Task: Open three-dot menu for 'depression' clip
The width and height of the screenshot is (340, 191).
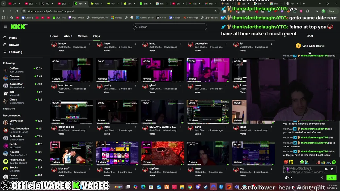Action: tap(226, 44)
